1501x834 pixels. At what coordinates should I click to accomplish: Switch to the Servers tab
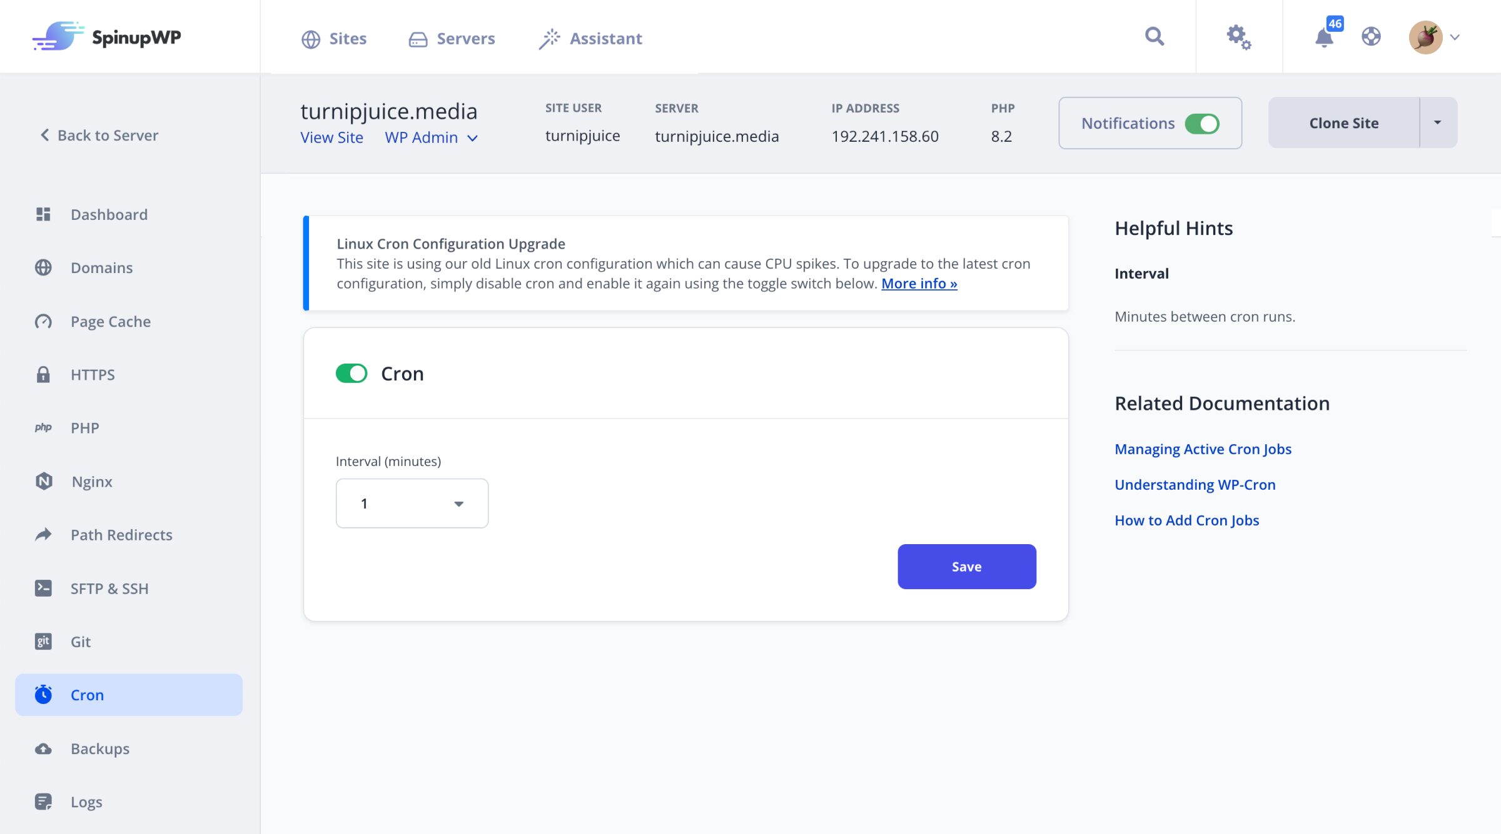click(452, 38)
